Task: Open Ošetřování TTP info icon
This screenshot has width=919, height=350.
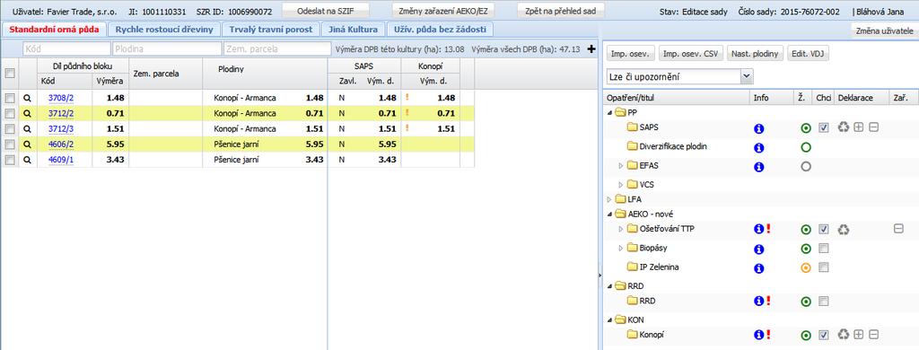Action: (x=759, y=229)
